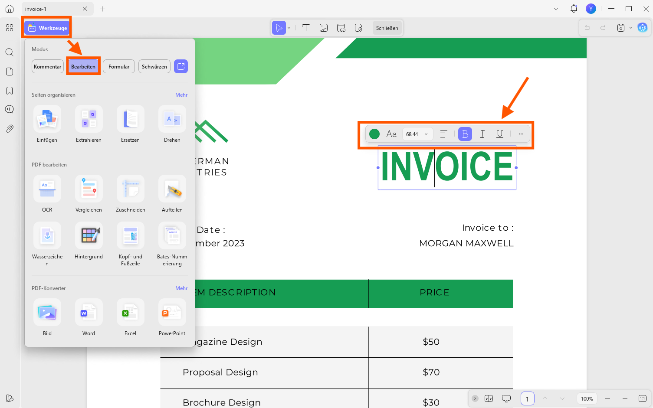
Task: Switch to Kommentar mode
Action: 48,66
